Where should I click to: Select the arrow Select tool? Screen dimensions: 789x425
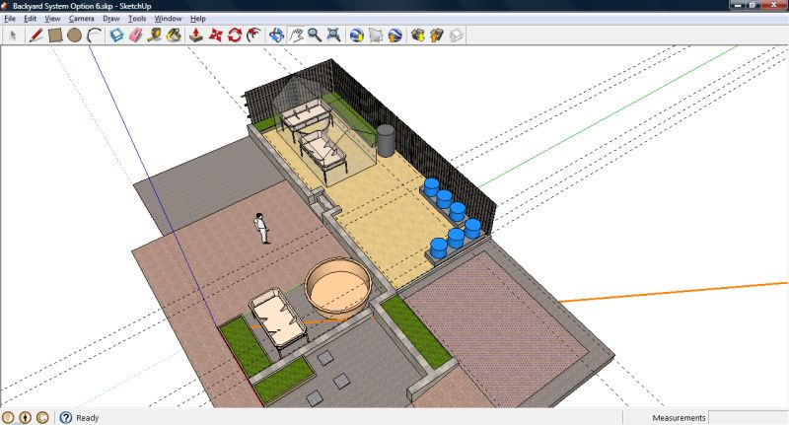coord(14,35)
